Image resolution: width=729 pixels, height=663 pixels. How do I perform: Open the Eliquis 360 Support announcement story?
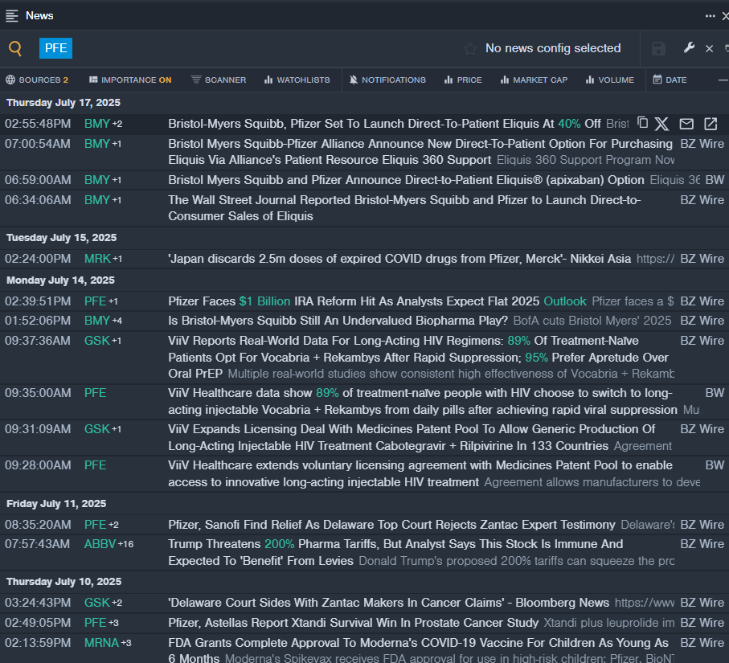tap(420, 152)
